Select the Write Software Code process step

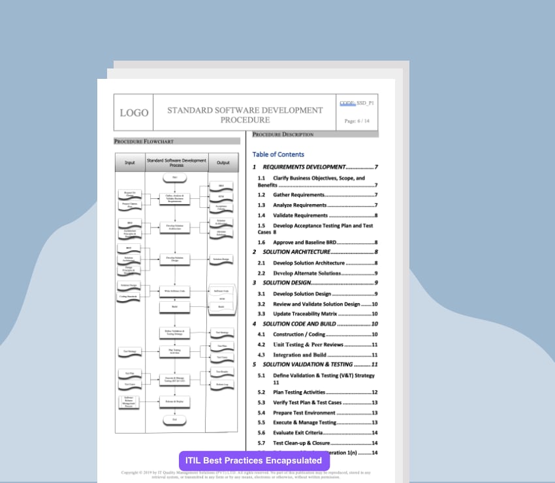pos(175,291)
